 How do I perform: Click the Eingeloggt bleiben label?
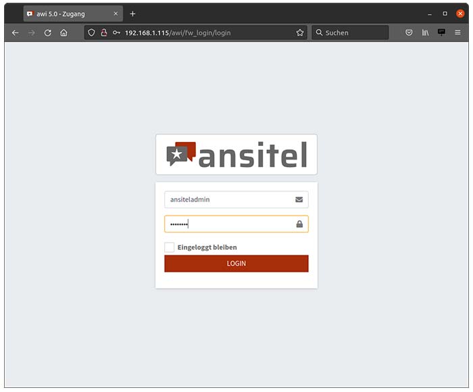pyautogui.click(x=207, y=247)
